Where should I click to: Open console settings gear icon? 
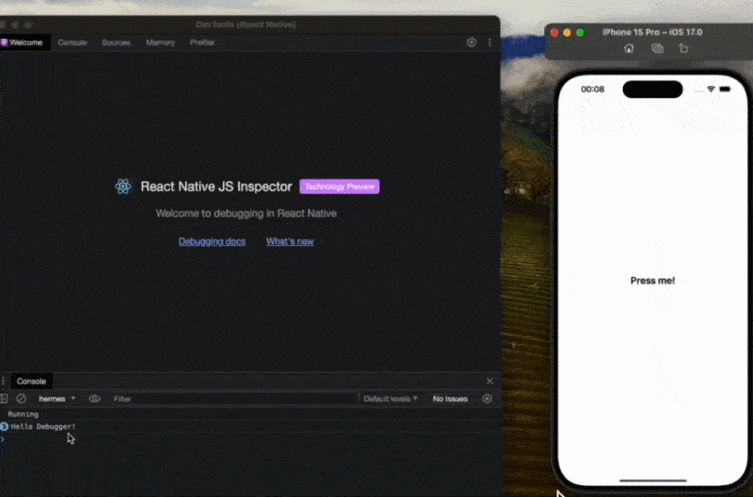(x=487, y=398)
